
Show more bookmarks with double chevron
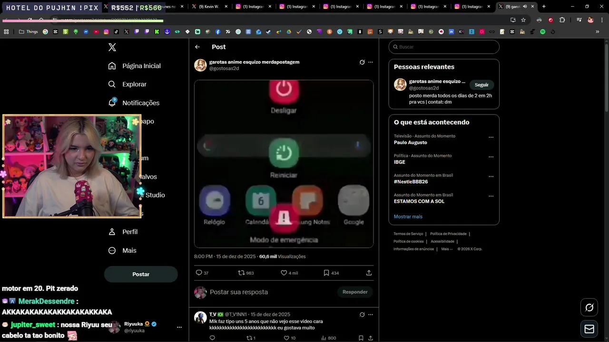tap(598, 32)
